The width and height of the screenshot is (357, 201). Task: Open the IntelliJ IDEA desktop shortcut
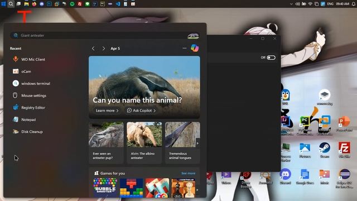(x=286, y=125)
